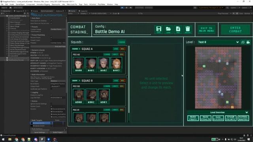Toggle the selected build target checkbox
The width and height of the screenshot is (253, 142).
(51, 123)
